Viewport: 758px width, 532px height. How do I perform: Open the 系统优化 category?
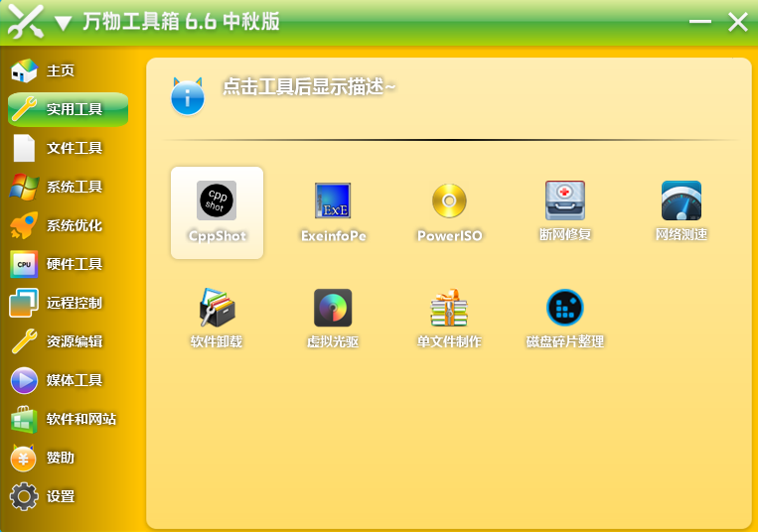coord(57,225)
